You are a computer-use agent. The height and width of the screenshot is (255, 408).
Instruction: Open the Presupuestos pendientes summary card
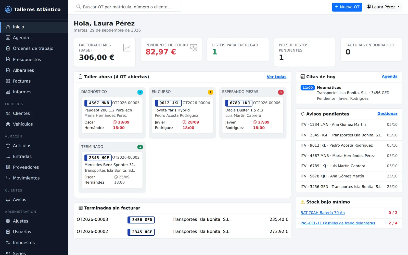(304, 52)
